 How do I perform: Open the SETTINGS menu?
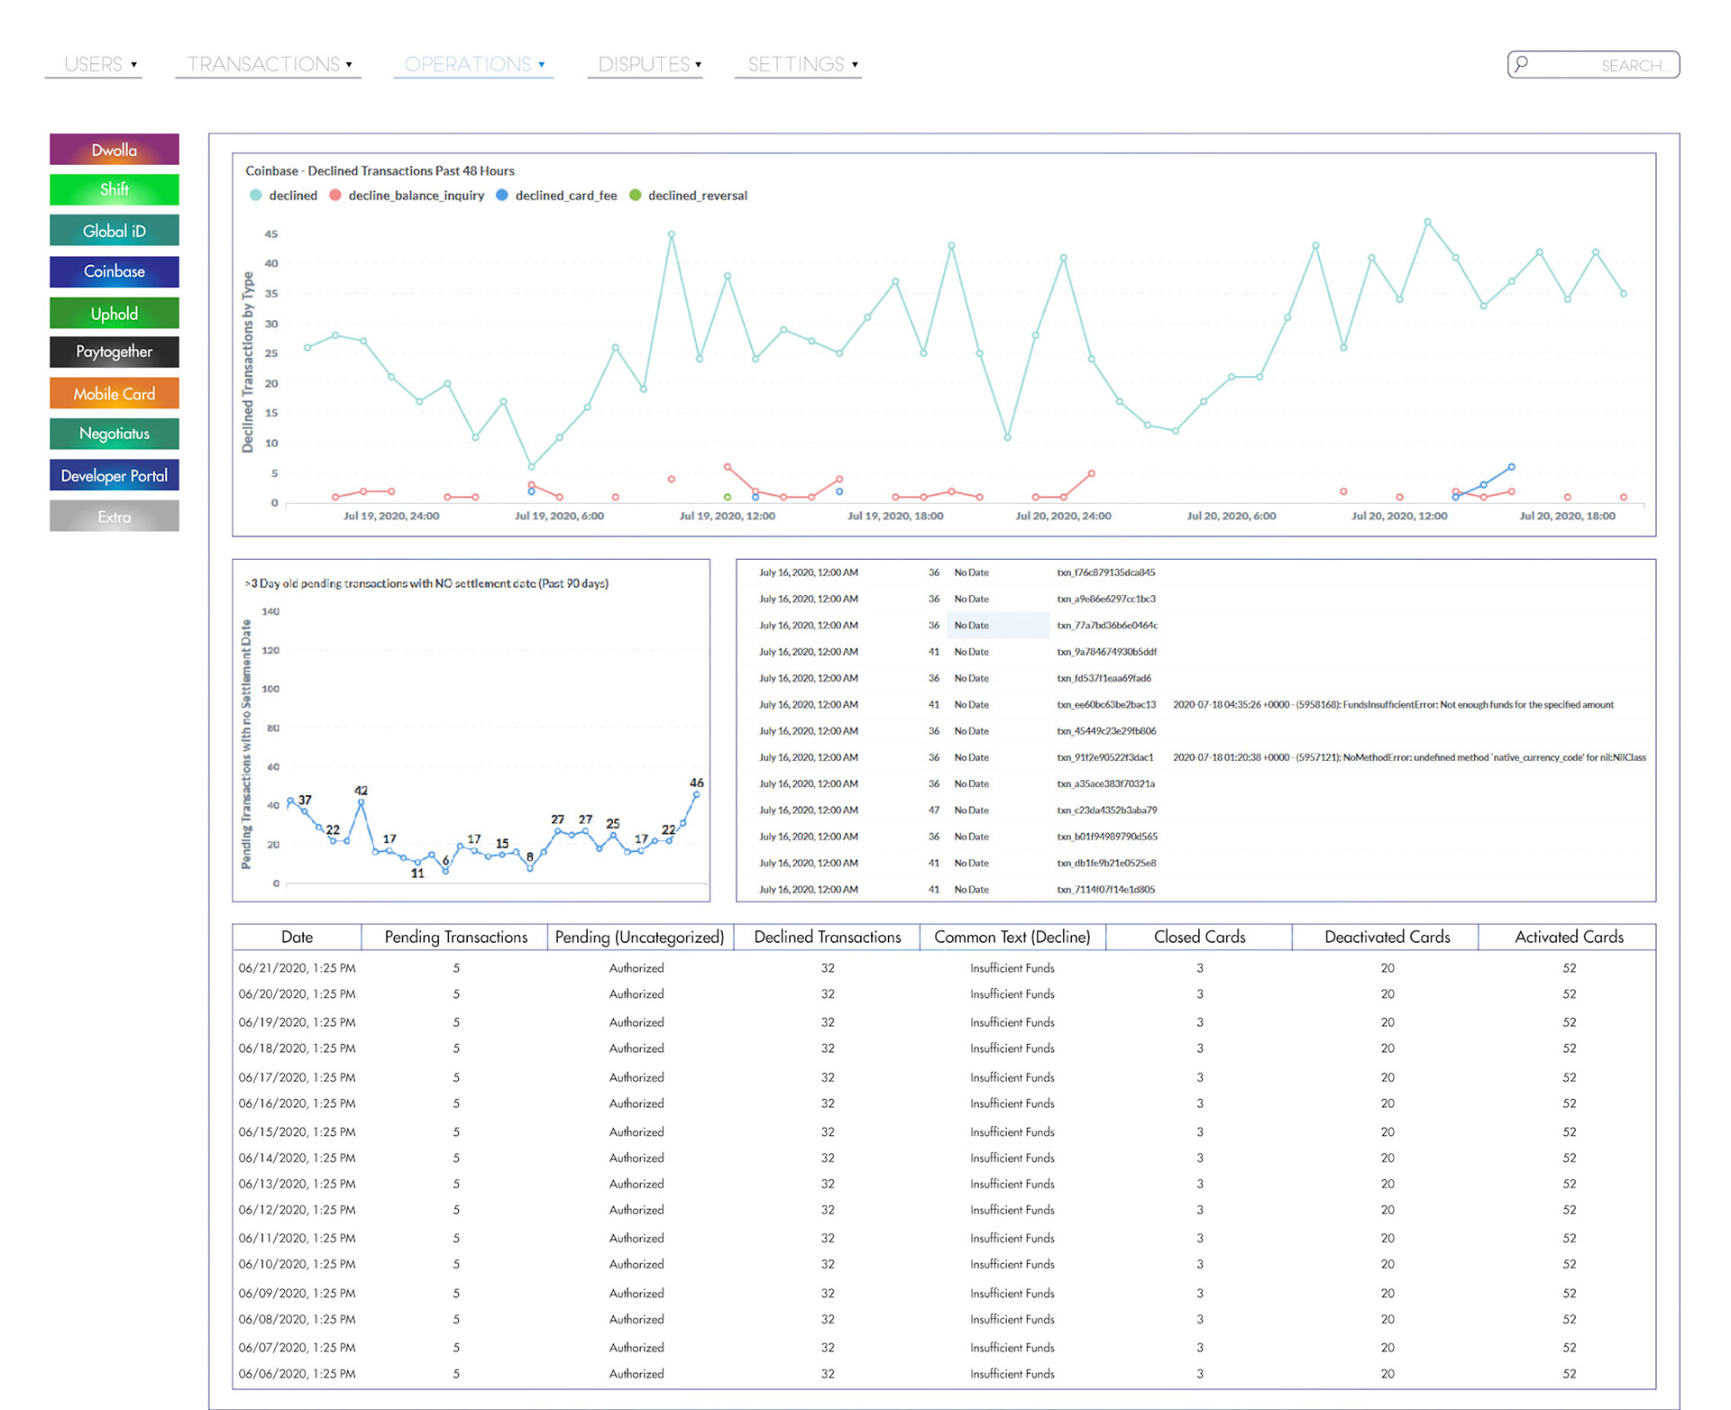point(796,64)
